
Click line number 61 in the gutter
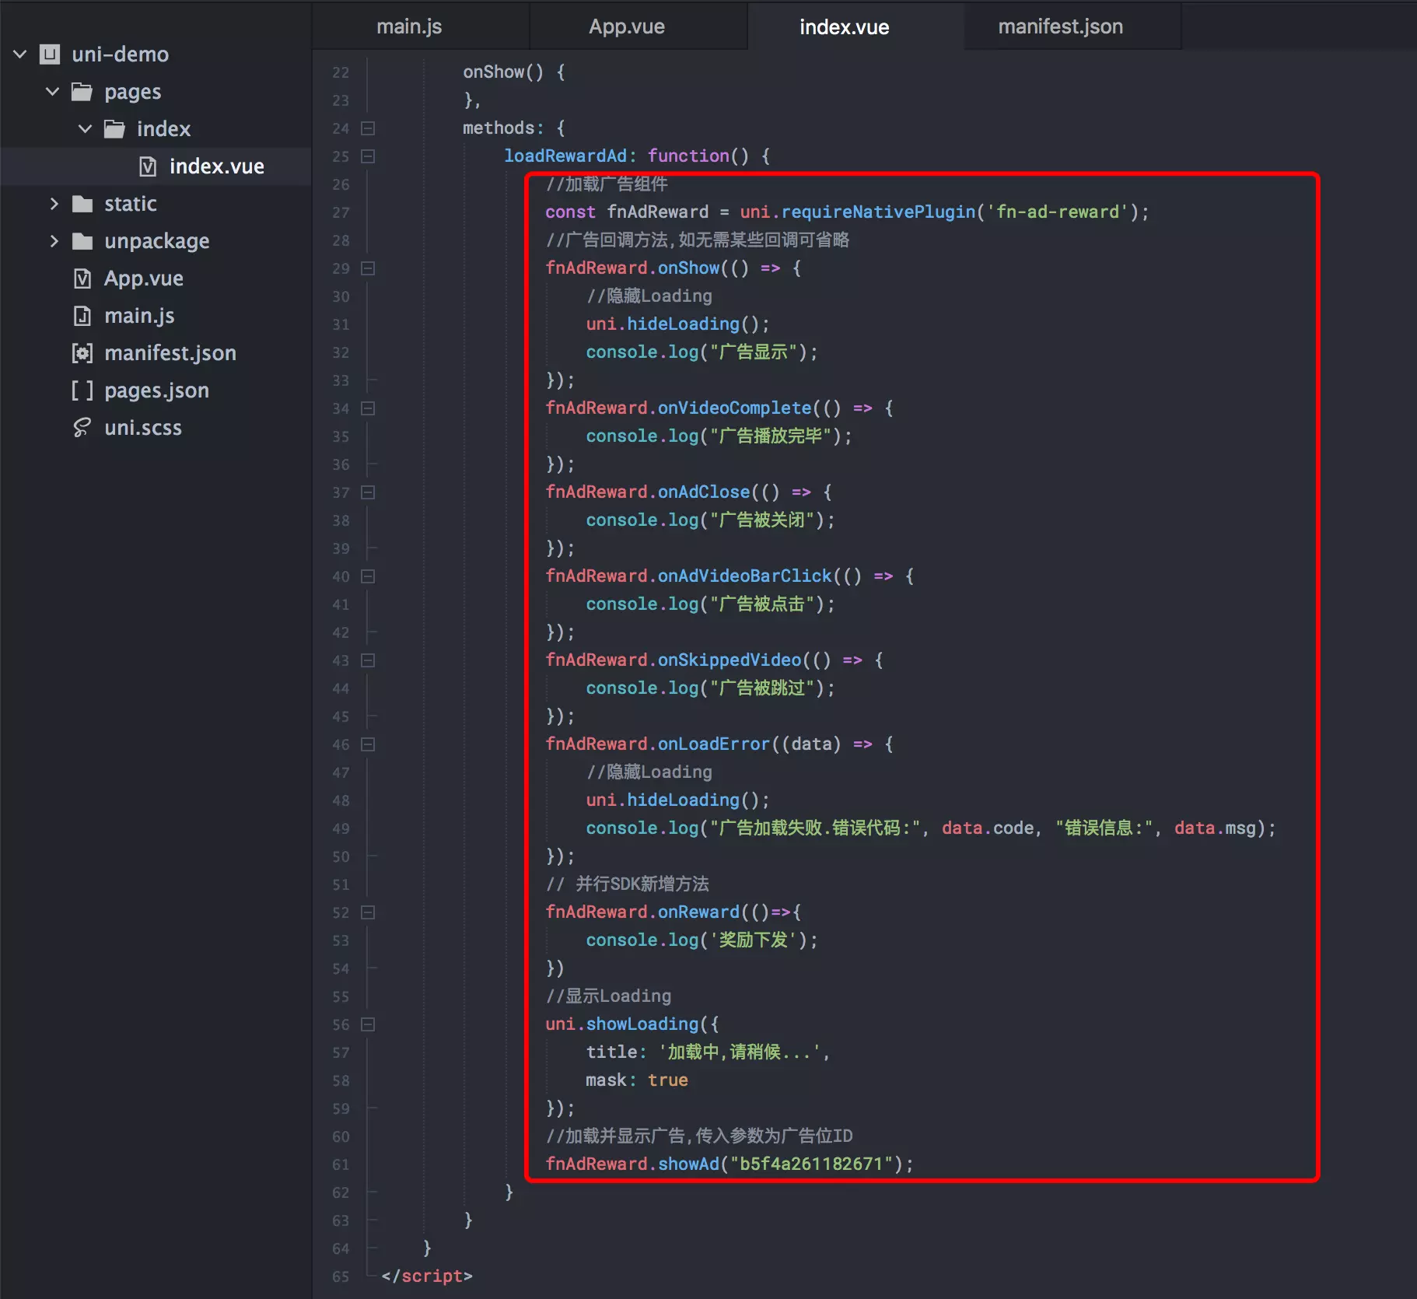(341, 1164)
